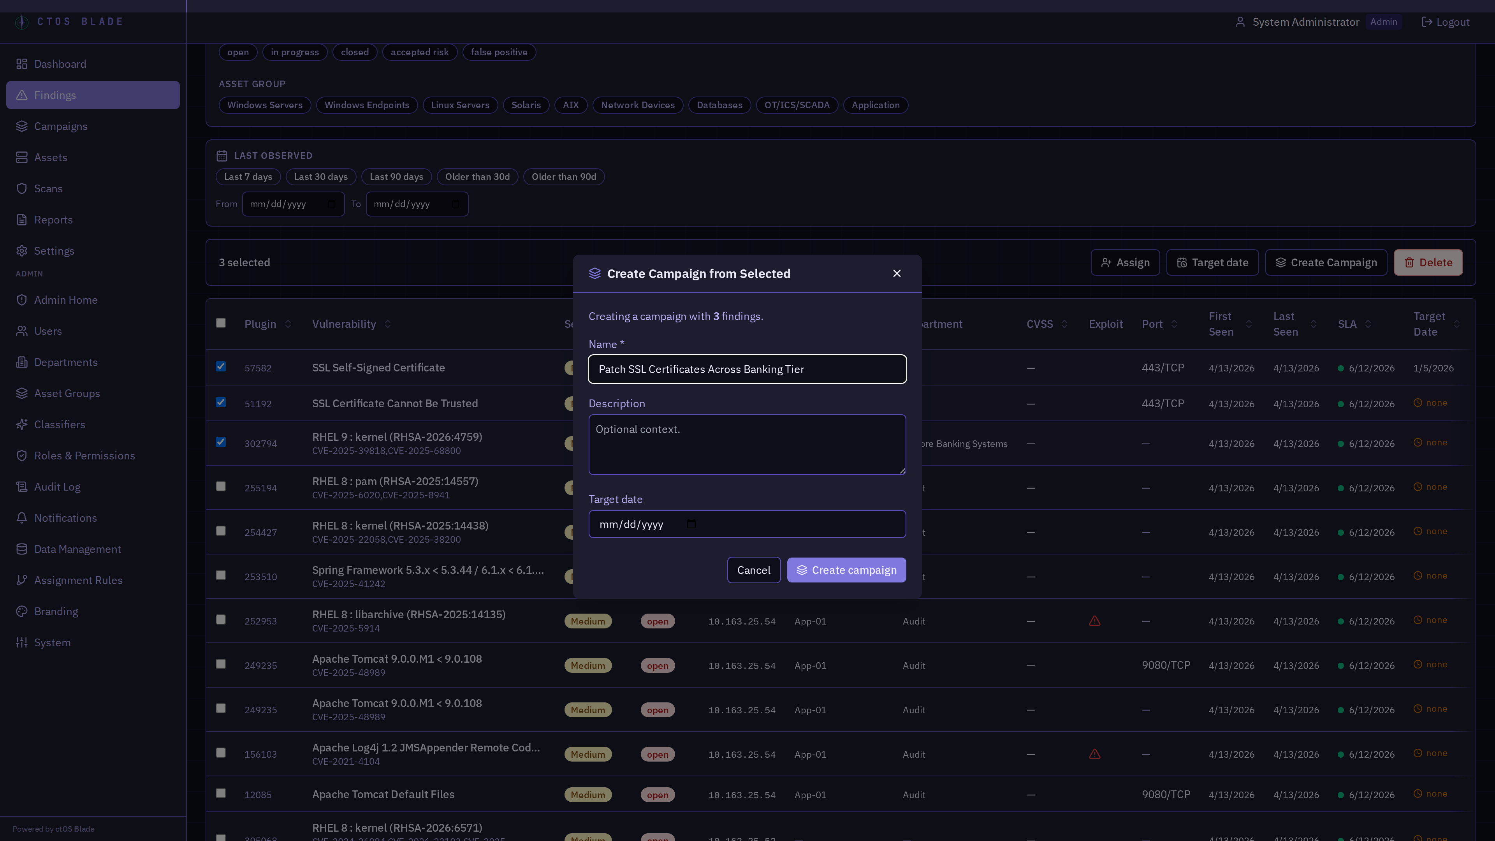
Task: Sort by Target Date column arrows
Action: (x=1457, y=324)
